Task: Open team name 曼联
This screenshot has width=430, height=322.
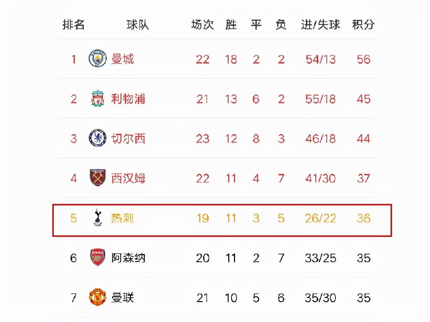Action: click(x=123, y=298)
